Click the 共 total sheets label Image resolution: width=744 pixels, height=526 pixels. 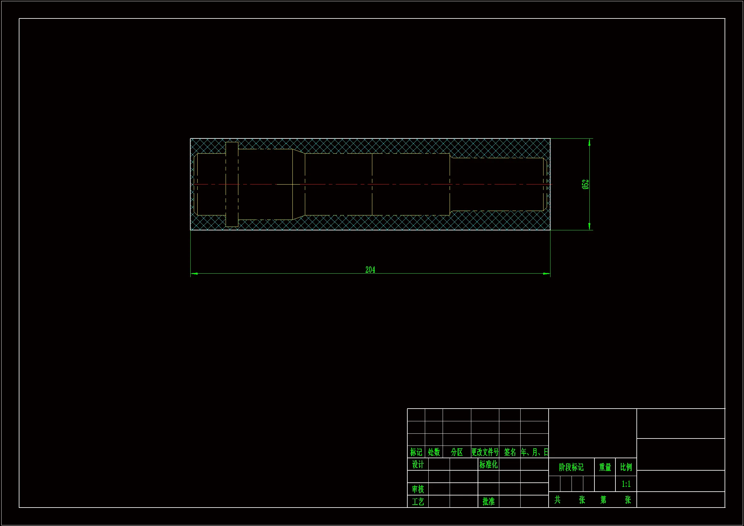[x=557, y=499]
